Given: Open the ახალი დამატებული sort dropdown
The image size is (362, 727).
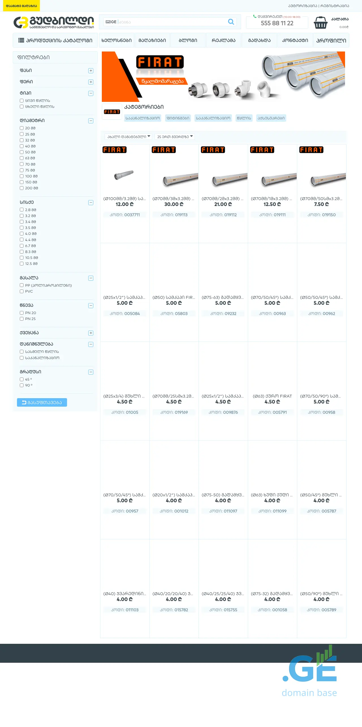Looking at the screenshot, I should [x=128, y=137].
